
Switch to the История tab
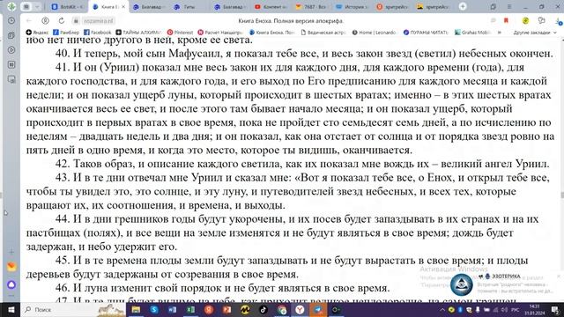click(x=352, y=6)
